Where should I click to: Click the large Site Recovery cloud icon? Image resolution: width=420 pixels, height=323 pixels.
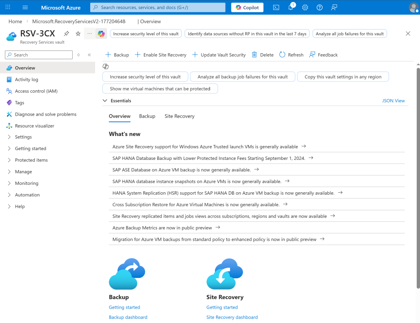pyautogui.click(x=224, y=274)
